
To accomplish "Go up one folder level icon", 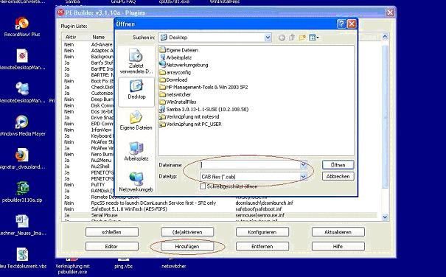I will [x=292, y=38].
